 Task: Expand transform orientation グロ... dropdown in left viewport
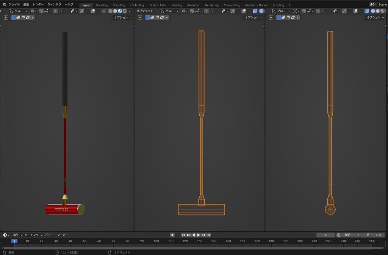click(19, 11)
